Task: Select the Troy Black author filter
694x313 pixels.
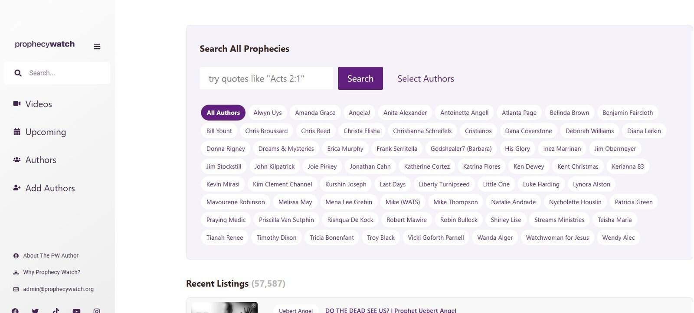Action: [x=381, y=238]
